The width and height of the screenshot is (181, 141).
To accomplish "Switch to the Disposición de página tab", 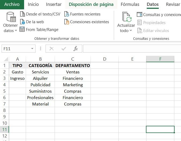I will (x=91, y=4).
